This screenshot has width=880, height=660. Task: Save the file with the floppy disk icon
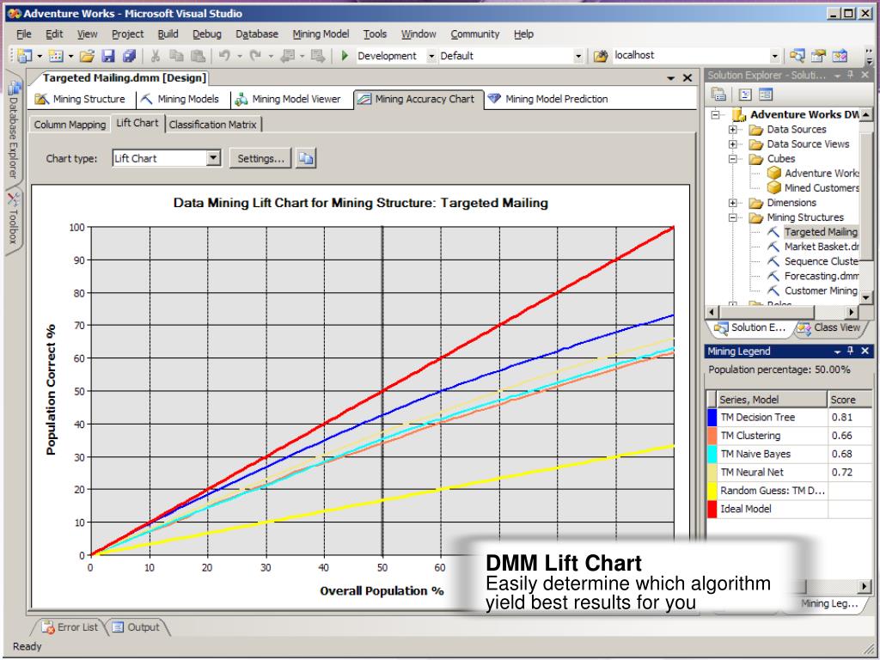point(108,56)
